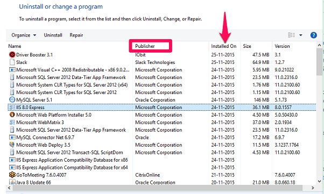Click the change view layout icon
Viewport: 324px width, 194px height.
tap(291, 35)
